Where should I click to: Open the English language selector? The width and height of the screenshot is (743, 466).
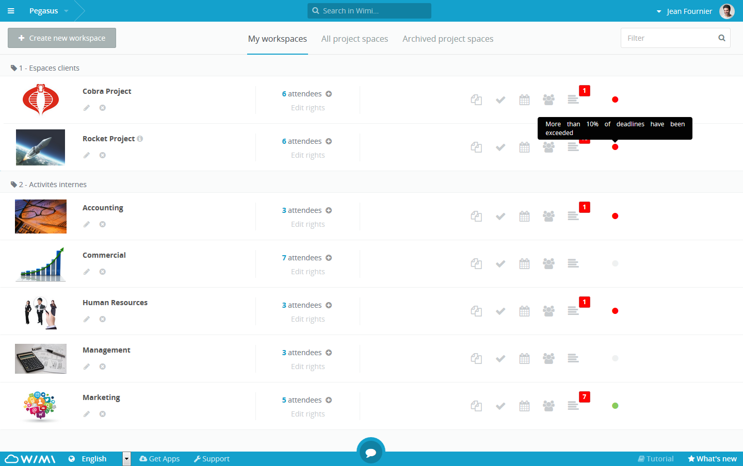(x=100, y=459)
